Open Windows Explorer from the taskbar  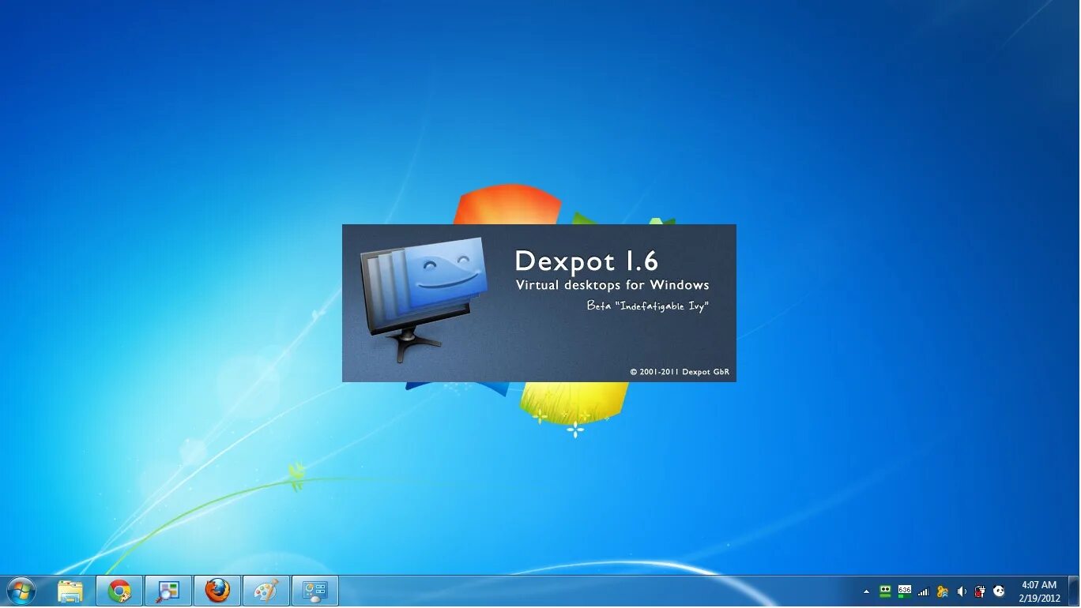(70, 591)
